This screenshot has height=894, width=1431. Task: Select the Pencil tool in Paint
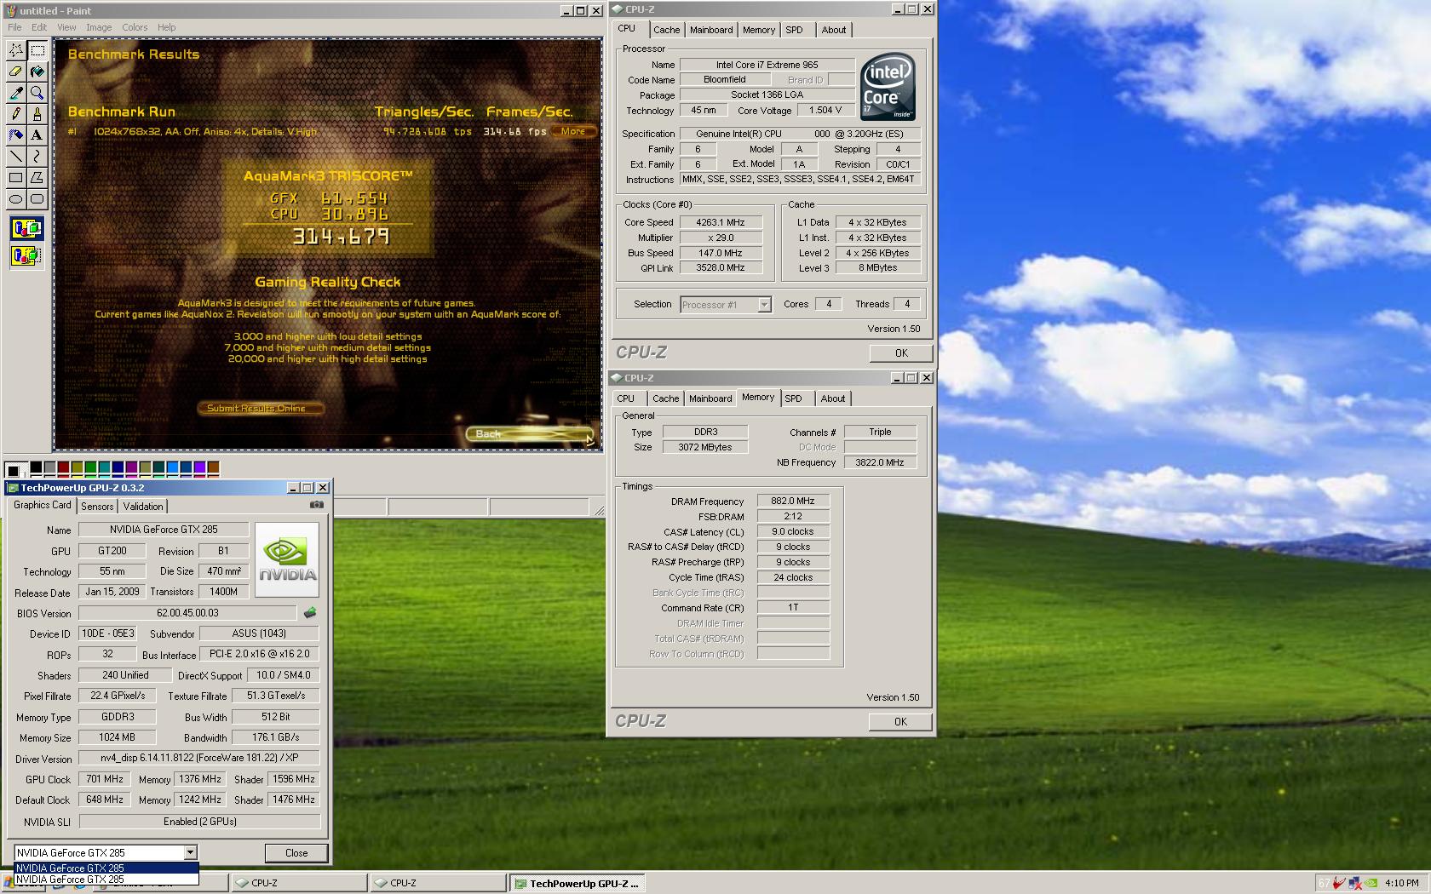tap(15, 114)
